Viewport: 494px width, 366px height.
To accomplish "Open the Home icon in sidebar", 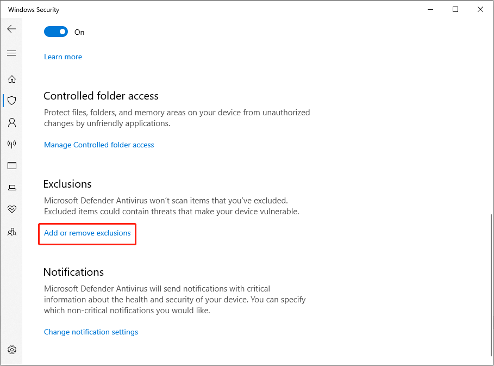I will click(x=12, y=79).
